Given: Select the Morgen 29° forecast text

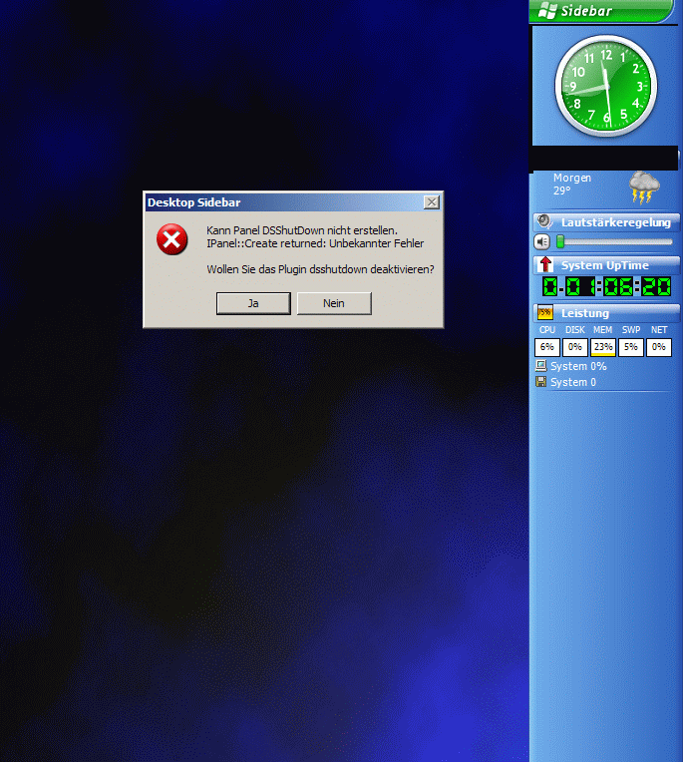Looking at the screenshot, I should (x=571, y=185).
